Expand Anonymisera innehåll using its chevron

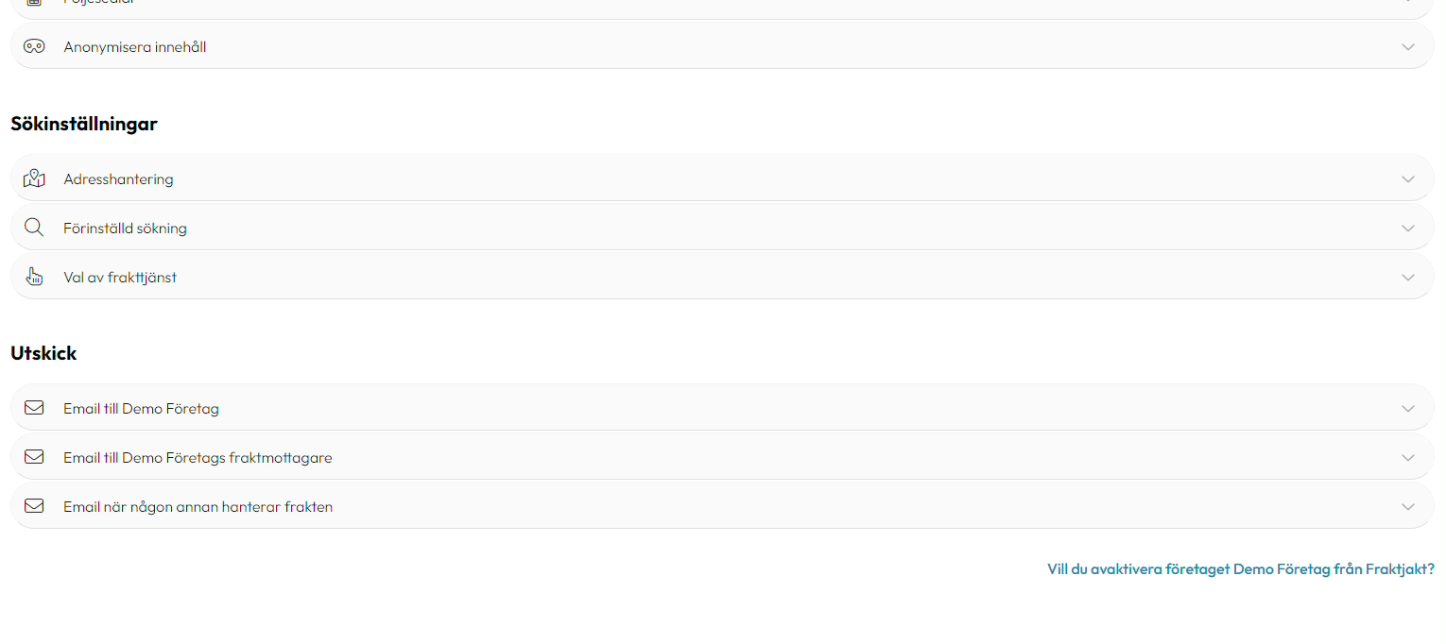click(1408, 46)
